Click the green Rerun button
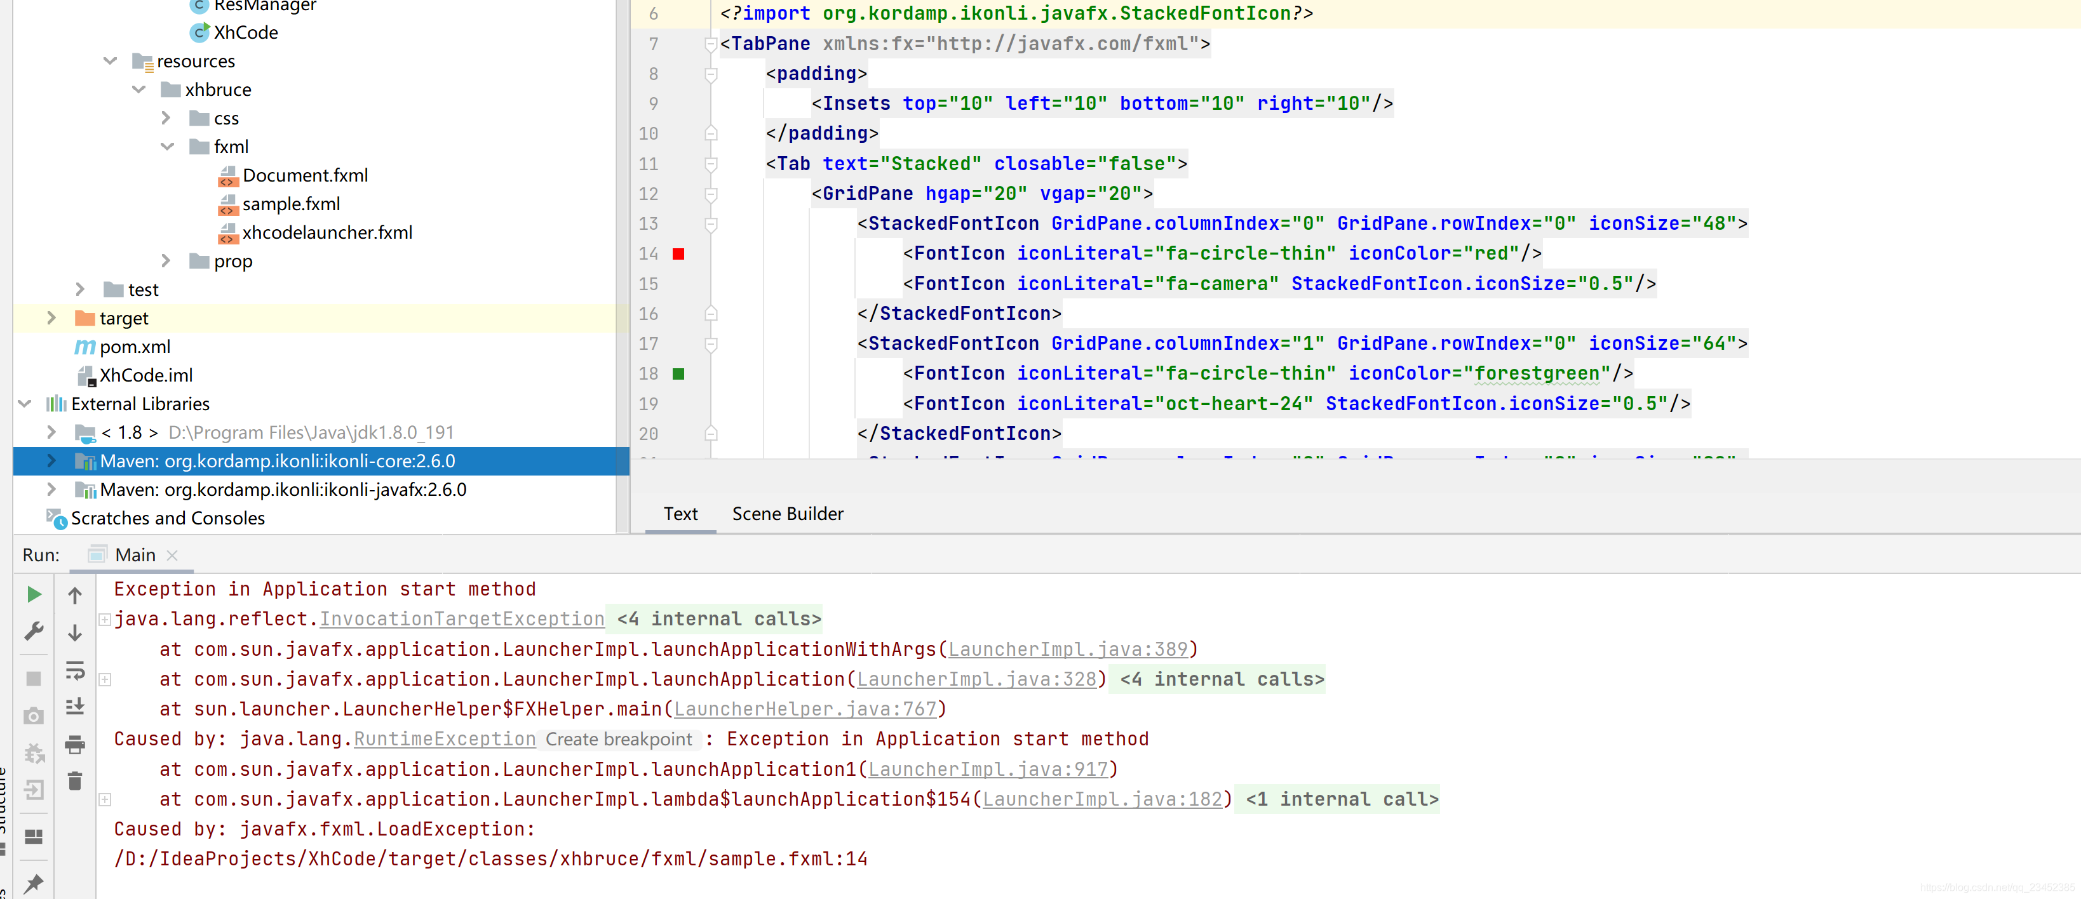The height and width of the screenshot is (899, 2081). (x=33, y=594)
